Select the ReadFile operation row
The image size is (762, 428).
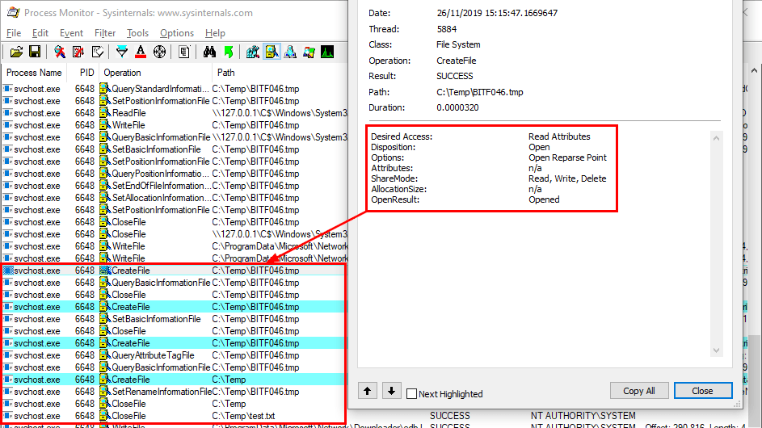175,113
